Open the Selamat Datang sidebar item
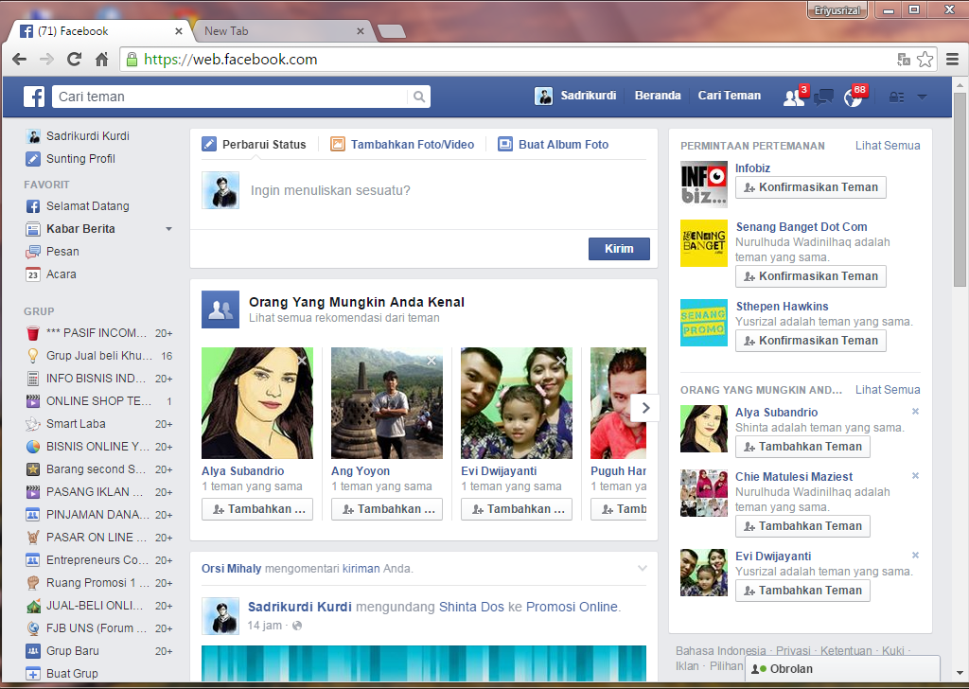 [x=78, y=205]
